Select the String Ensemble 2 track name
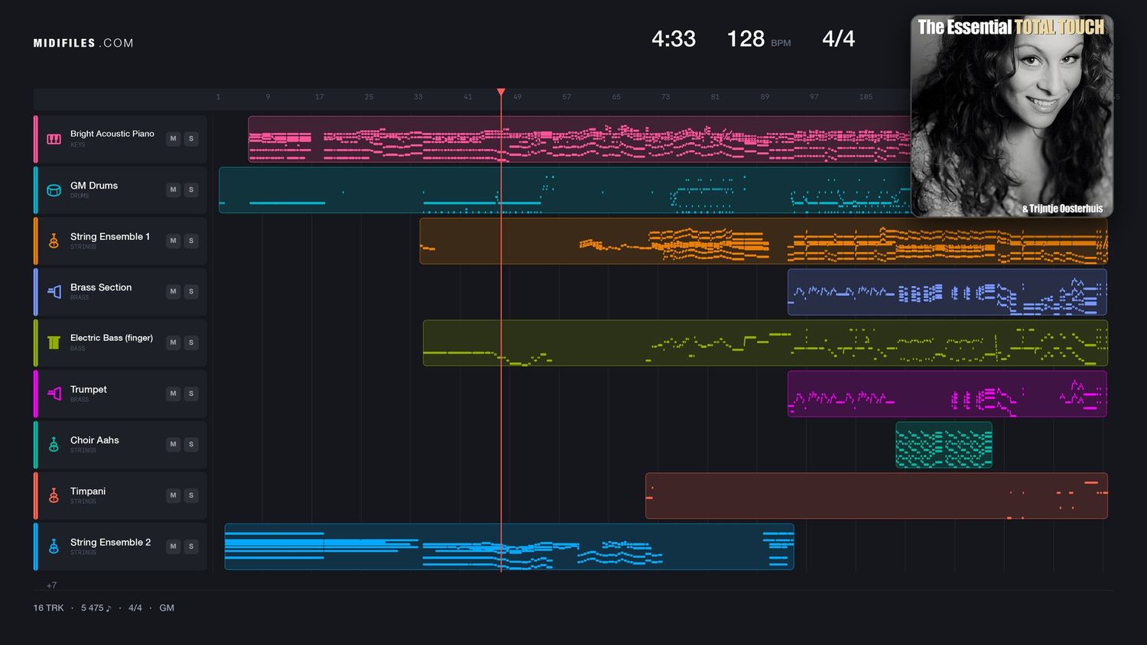Image resolution: width=1147 pixels, height=645 pixels. [x=111, y=543]
